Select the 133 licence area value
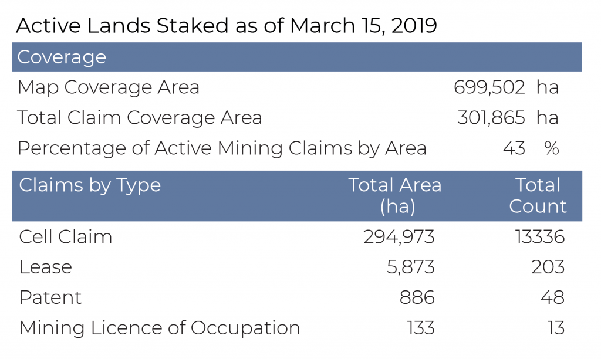 click(x=421, y=328)
